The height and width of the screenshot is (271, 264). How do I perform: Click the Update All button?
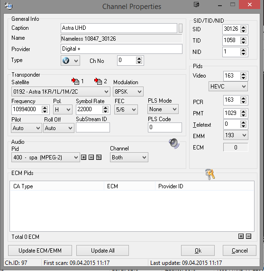(x=102, y=251)
